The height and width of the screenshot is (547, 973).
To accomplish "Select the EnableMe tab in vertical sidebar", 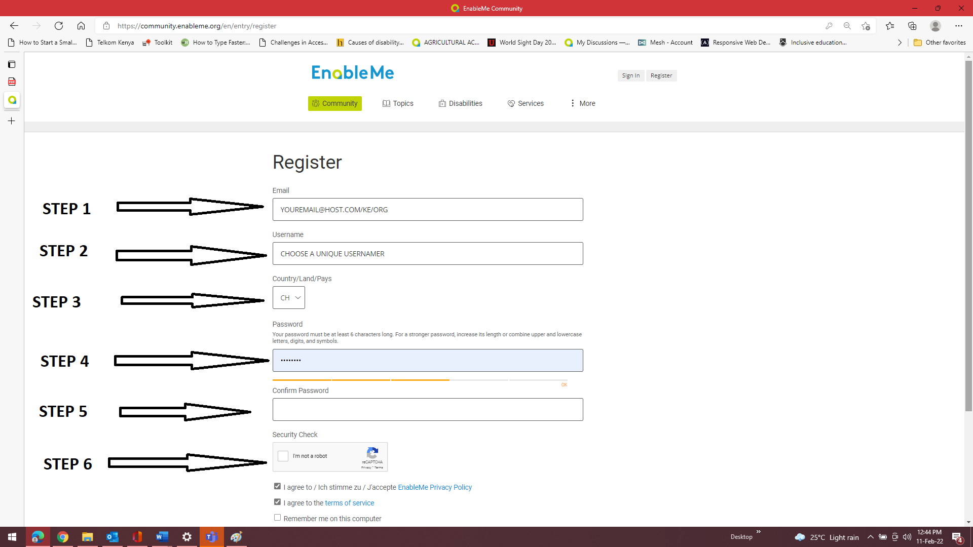I will pos(12,100).
